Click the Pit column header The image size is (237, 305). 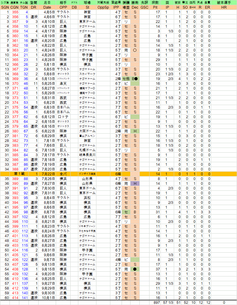155,7
